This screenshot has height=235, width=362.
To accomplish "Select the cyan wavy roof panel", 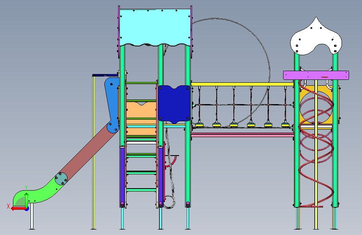I will pyautogui.click(x=155, y=27).
